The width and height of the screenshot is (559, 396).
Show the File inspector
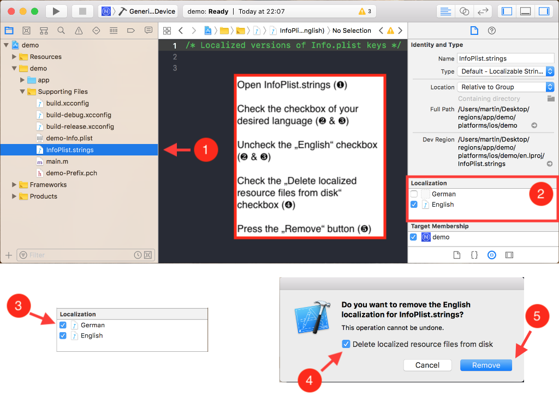click(474, 31)
